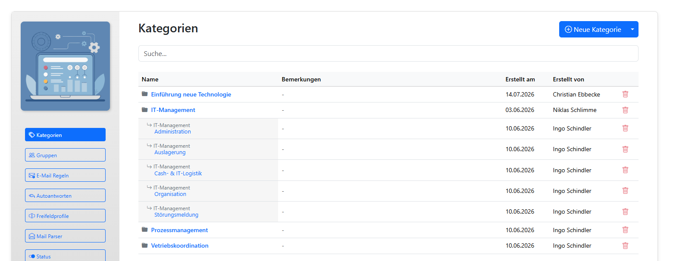Click the date 14.07.2026
Screen dimensions: 673x261
click(x=520, y=94)
